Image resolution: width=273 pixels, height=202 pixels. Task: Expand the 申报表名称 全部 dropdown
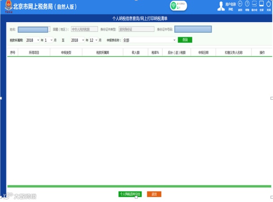point(149,40)
